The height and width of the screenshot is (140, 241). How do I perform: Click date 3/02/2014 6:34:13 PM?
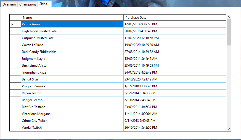[x=175, y=93]
